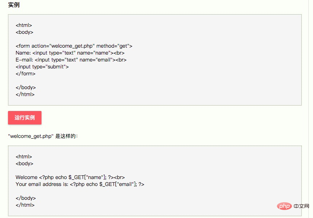Click the red 运行实例 button
Viewport: 313px width, 218px height.
(25, 118)
